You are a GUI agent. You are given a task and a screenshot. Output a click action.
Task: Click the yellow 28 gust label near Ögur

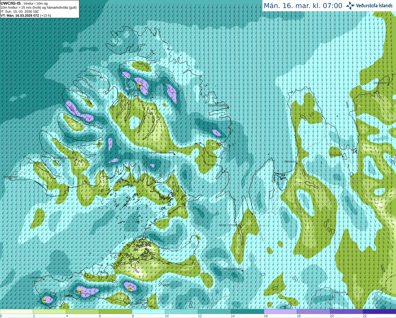139,86
